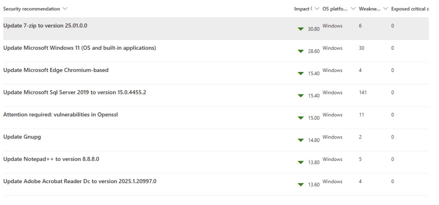Click the 141 weaknesses value for Sql Server
439x205 pixels.
pos(363,93)
